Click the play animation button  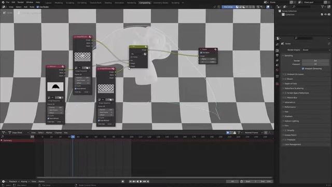pyautogui.click(x=141, y=181)
